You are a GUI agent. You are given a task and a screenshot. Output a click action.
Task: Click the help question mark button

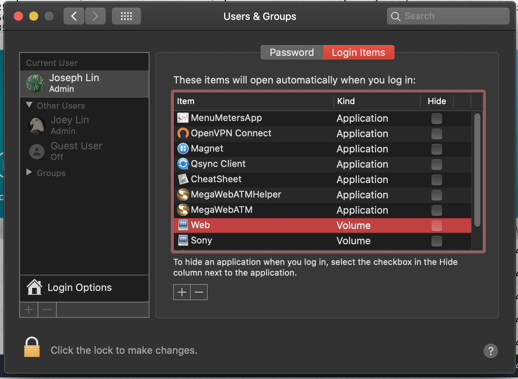coord(490,351)
